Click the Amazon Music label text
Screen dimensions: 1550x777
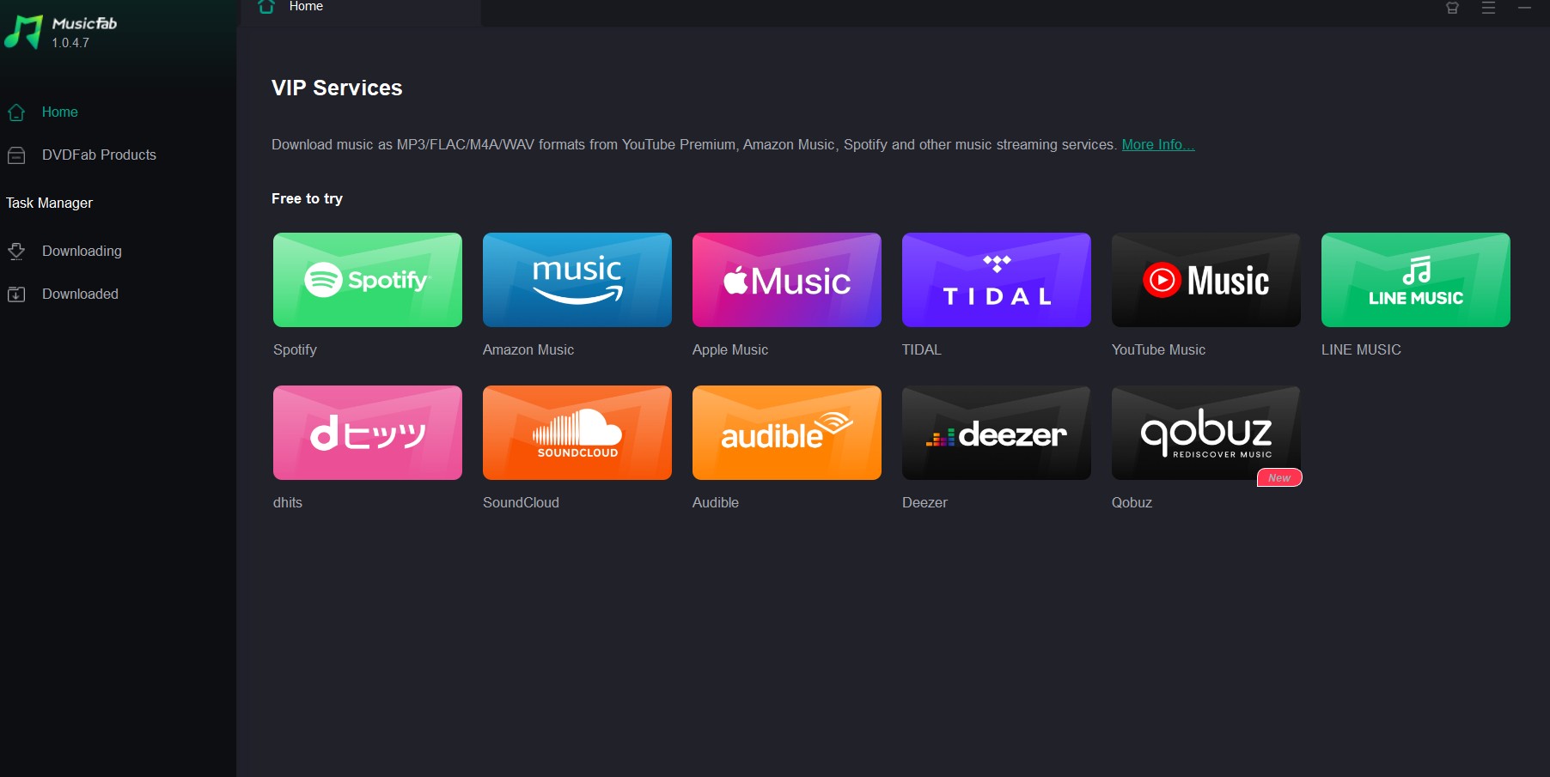(x=528, y=350)
